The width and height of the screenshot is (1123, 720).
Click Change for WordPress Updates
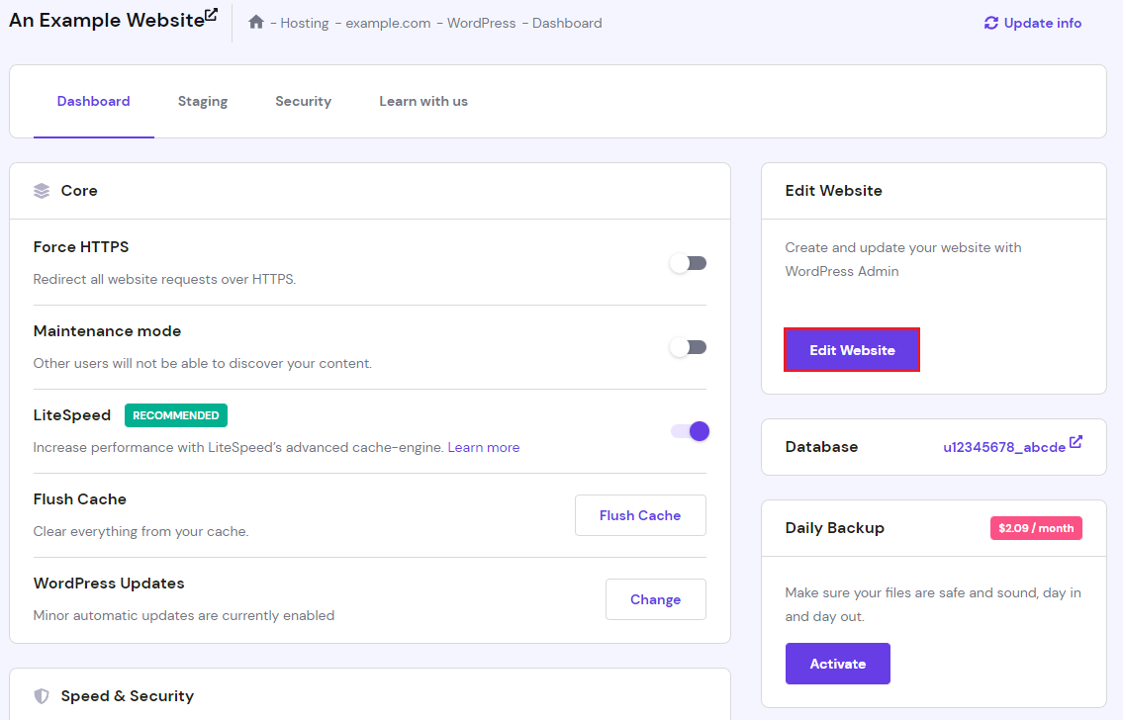pos(655,599)
